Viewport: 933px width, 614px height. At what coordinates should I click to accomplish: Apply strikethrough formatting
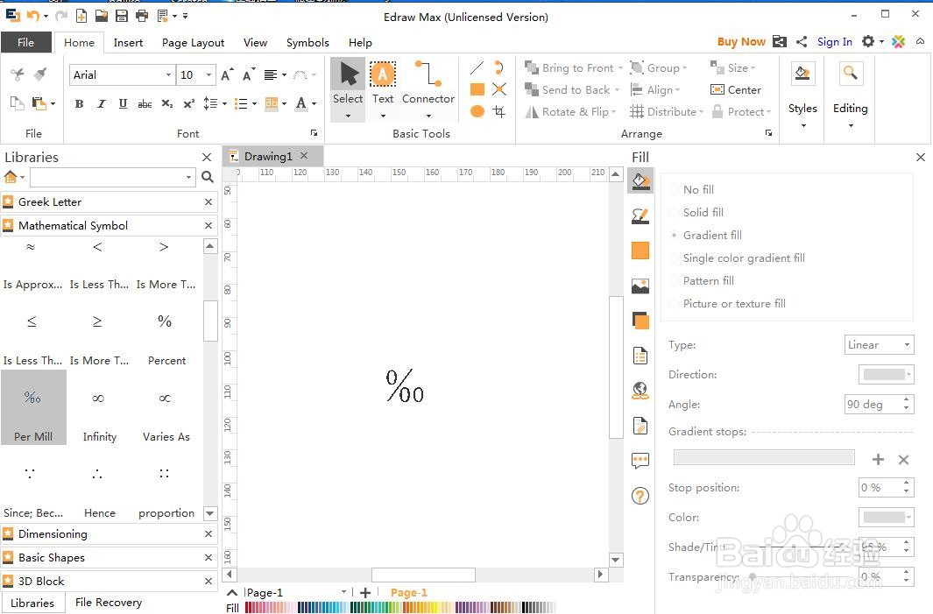[x=145, y=103]
